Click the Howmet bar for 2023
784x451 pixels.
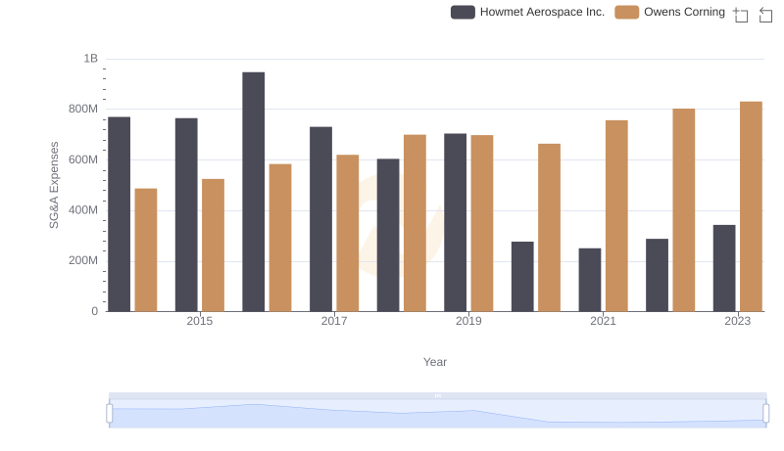point(724,268)
